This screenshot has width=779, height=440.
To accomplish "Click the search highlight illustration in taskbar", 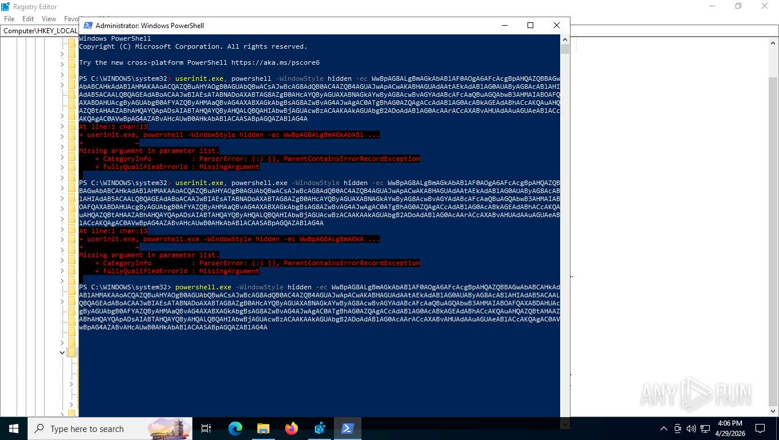I will coord(170,429).
